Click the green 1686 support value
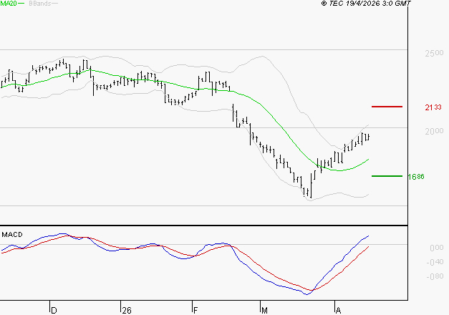The height and width of the screenshot is (315, 449). coord(416,177)
